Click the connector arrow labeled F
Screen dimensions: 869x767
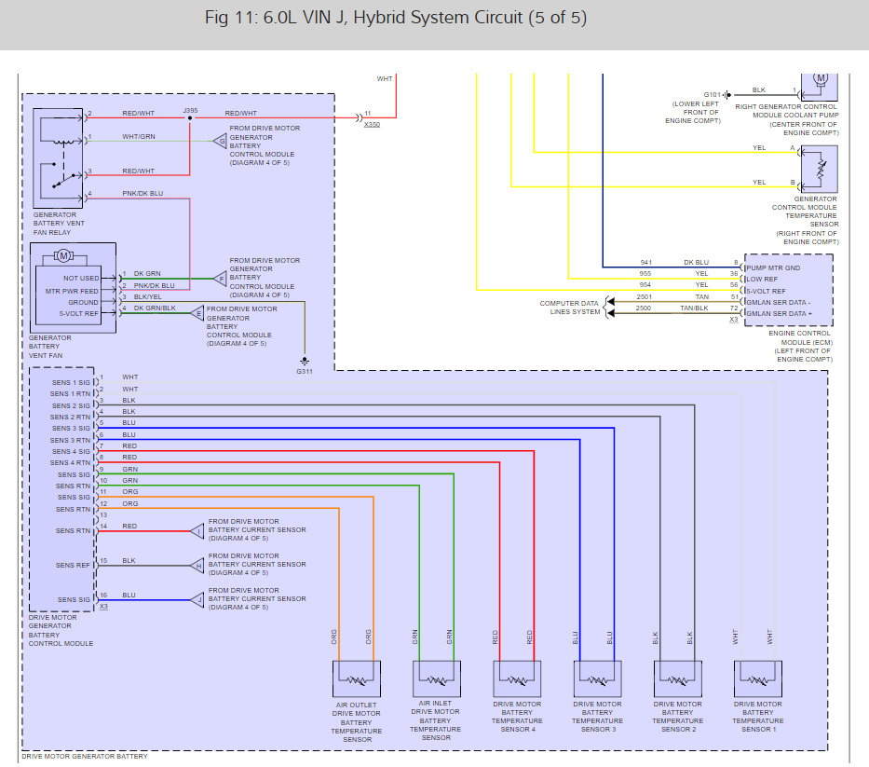(x=220, y=279)
